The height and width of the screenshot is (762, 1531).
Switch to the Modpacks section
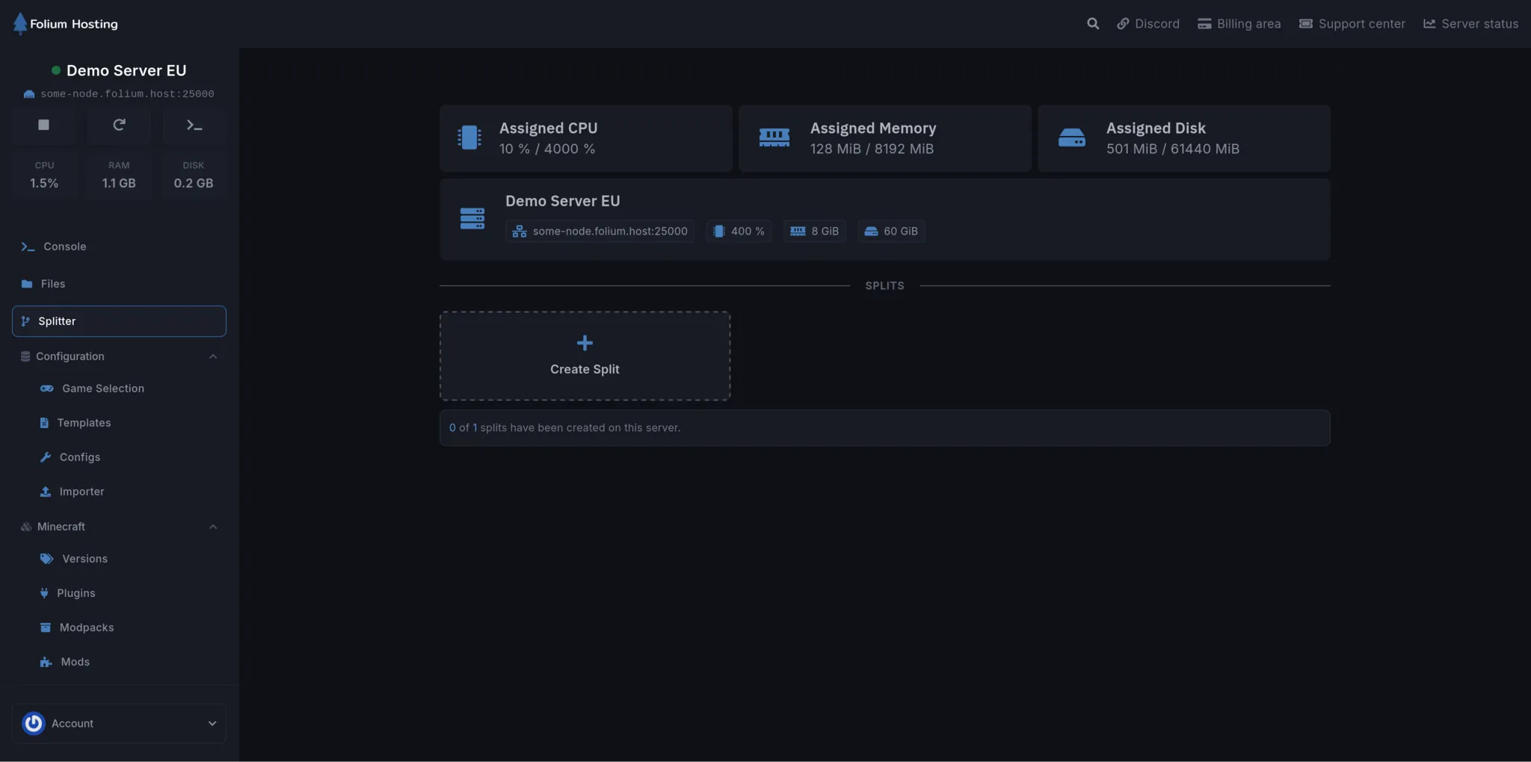[x=87, y=627]
